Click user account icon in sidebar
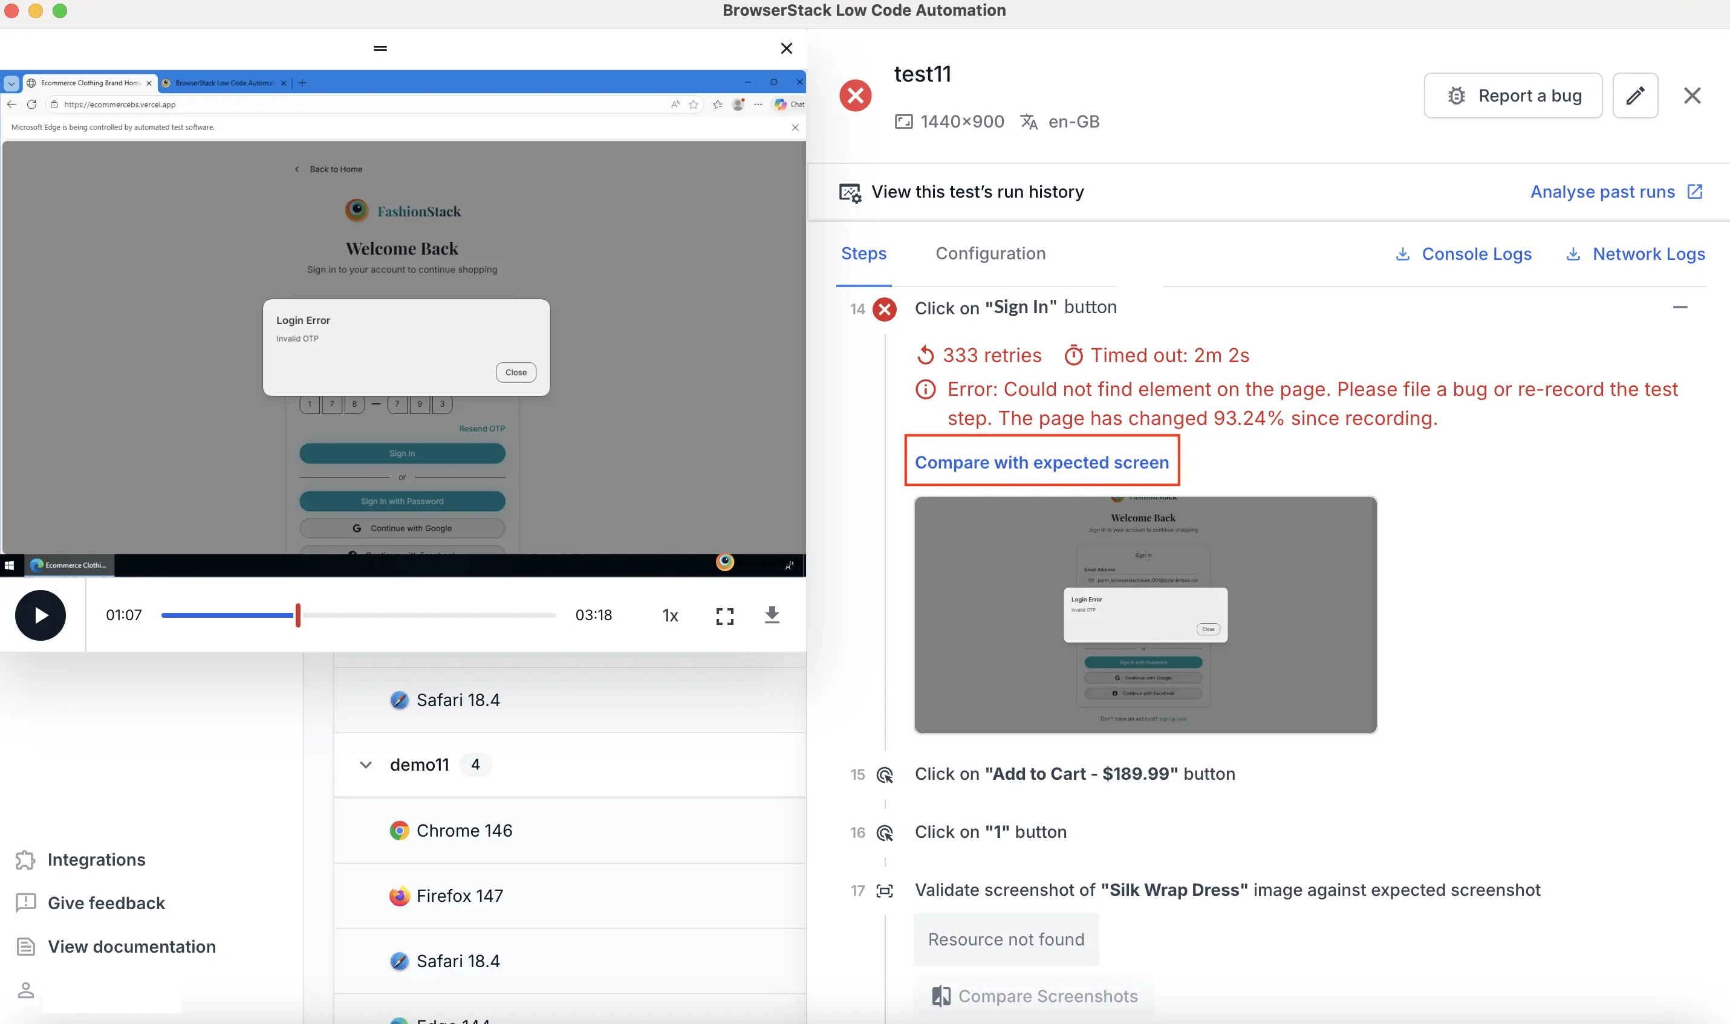The height and width of the screenshot is (1024, 1730). pos(25,990)
